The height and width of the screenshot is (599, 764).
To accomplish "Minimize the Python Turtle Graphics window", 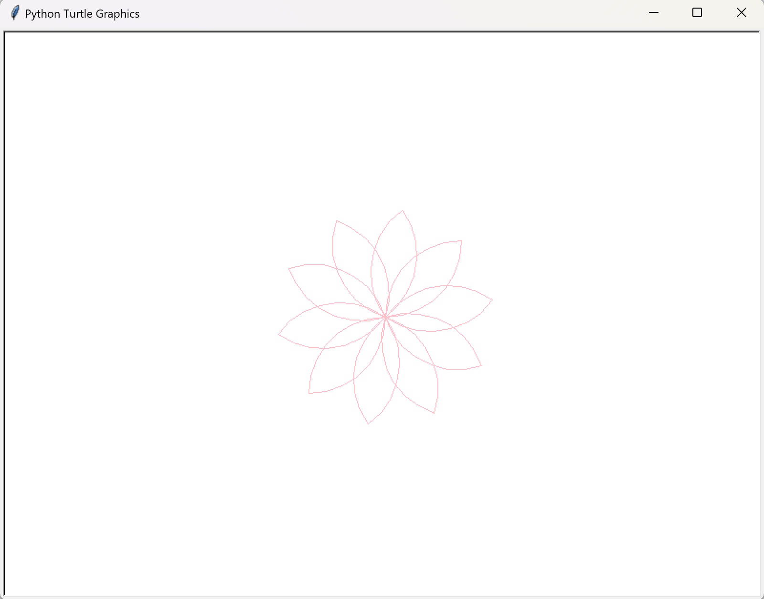I will (654, 13).
